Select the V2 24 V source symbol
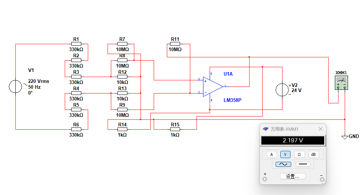The height and width of the screenshot is (195, 363). 282,89
